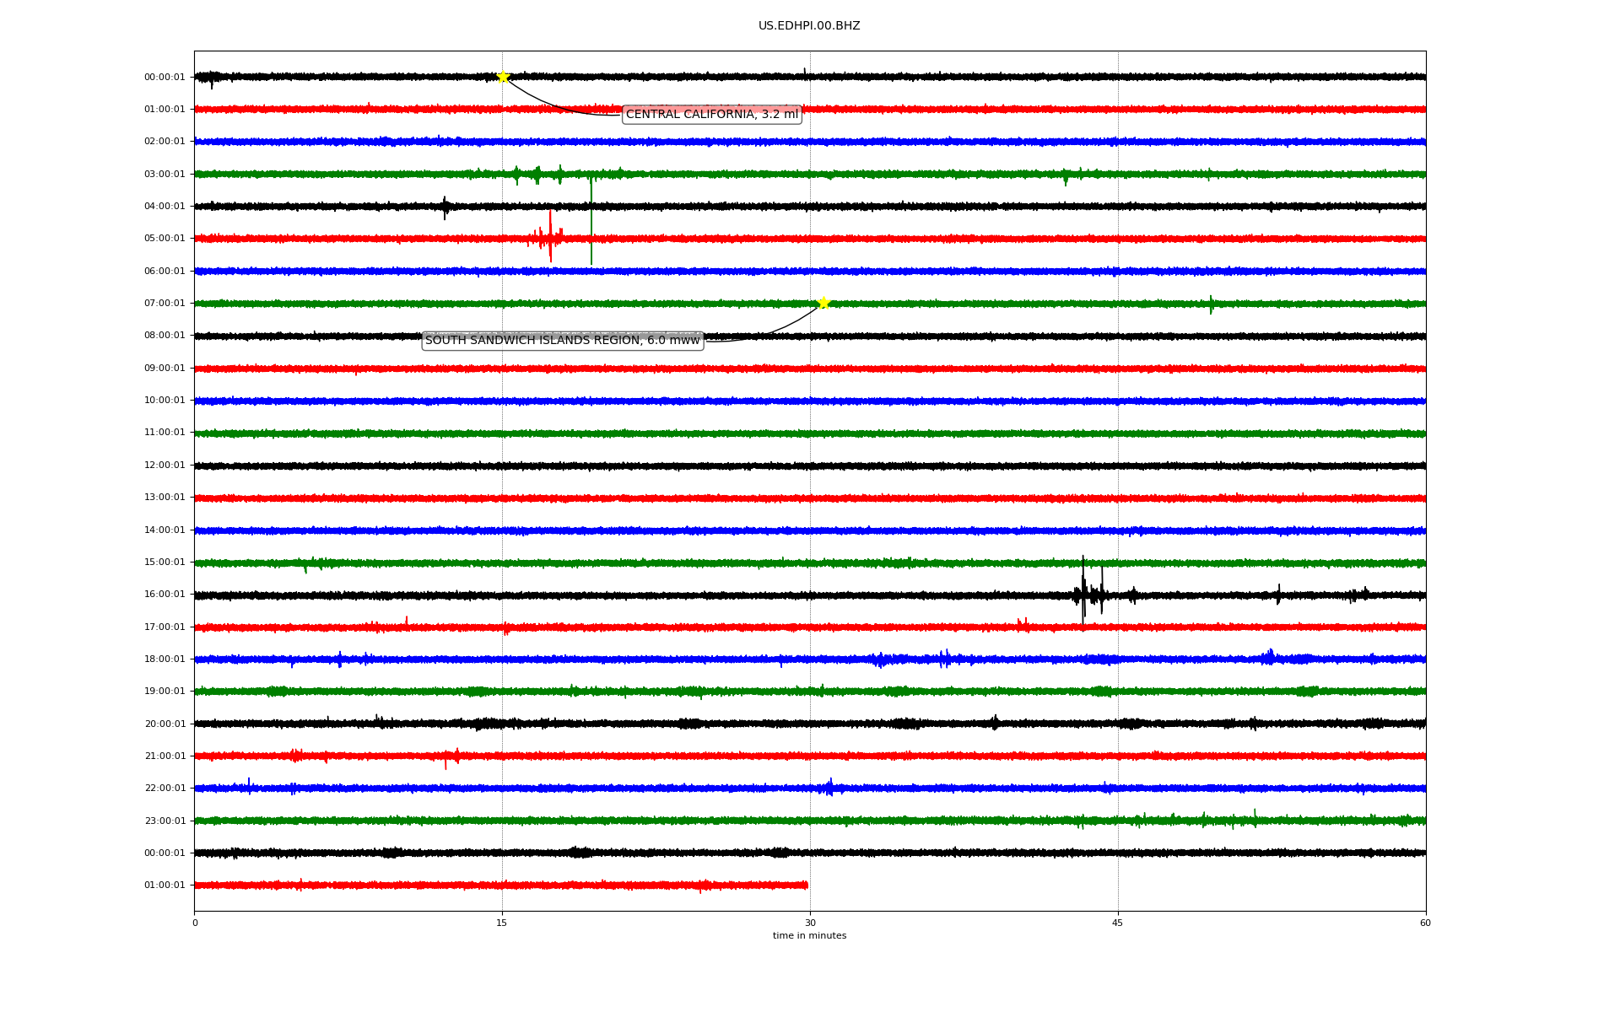Screen dimensions: 1620x1012
Task: Click the 45 tick on the x-axis
Action: [1117, 923]
